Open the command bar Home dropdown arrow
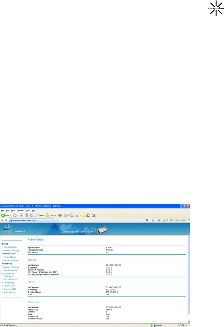The height and width of the screenshot is (327, 224). [x=150, y=220]
